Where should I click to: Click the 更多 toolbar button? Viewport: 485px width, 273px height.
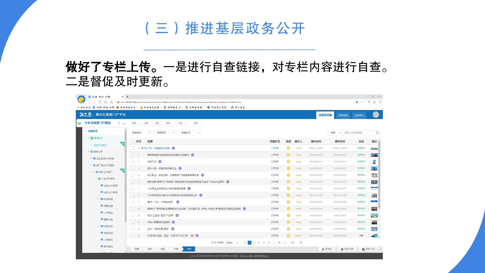coord(196,123)
